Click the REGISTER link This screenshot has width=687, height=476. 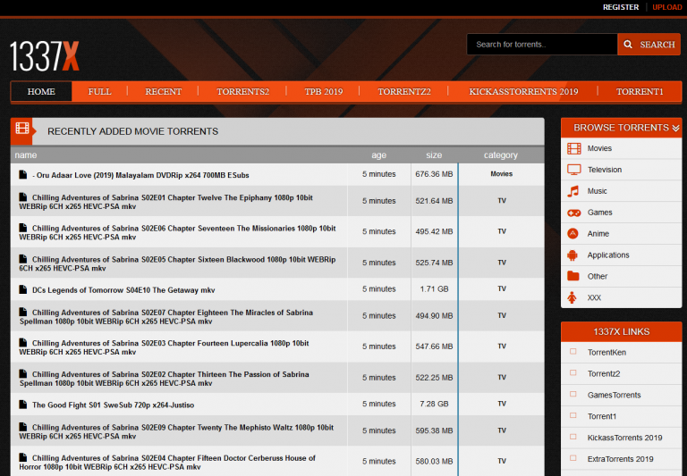[x=621, y=7]
